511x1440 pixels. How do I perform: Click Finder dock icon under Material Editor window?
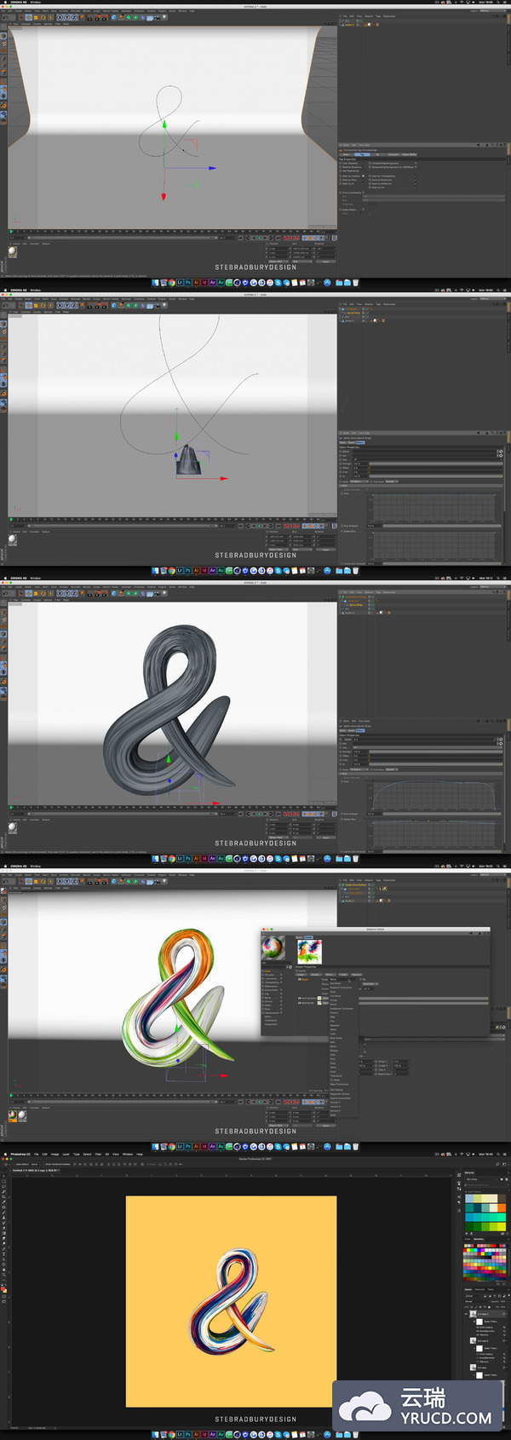(x=155, y=1147)
